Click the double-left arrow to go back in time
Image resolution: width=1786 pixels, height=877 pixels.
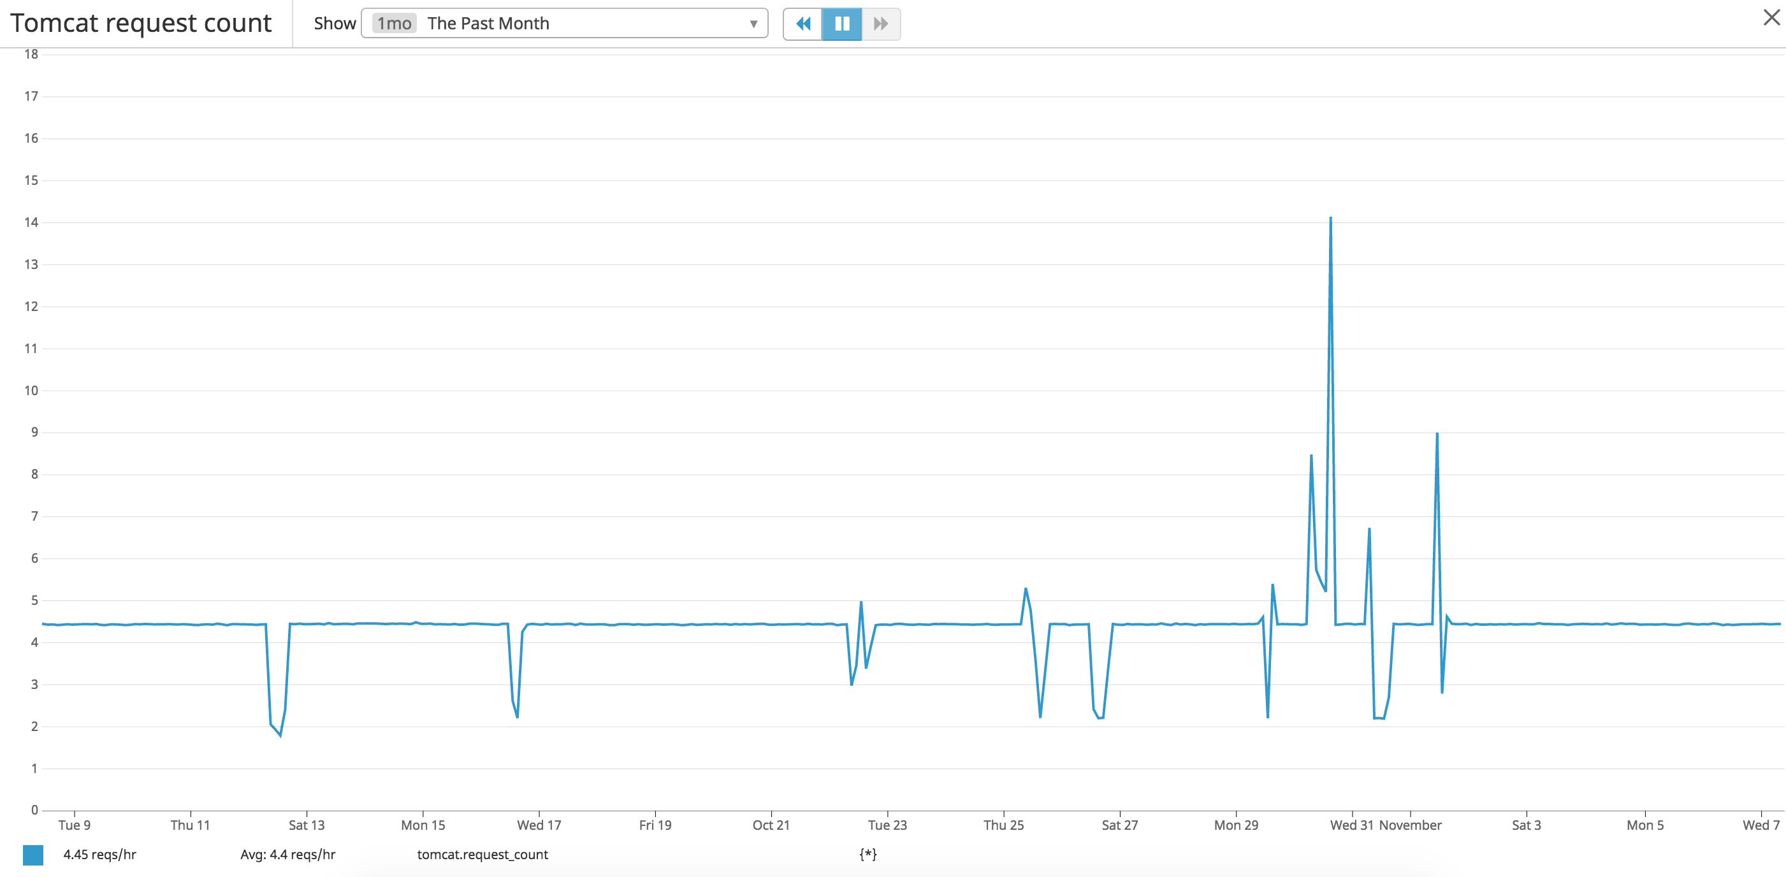point(804,23)
